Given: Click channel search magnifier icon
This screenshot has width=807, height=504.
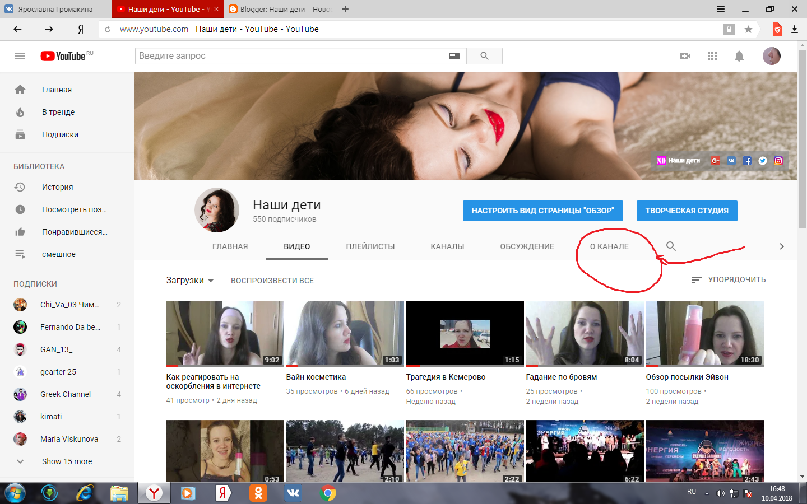Looking at the screenshot, I should point(671,246).
